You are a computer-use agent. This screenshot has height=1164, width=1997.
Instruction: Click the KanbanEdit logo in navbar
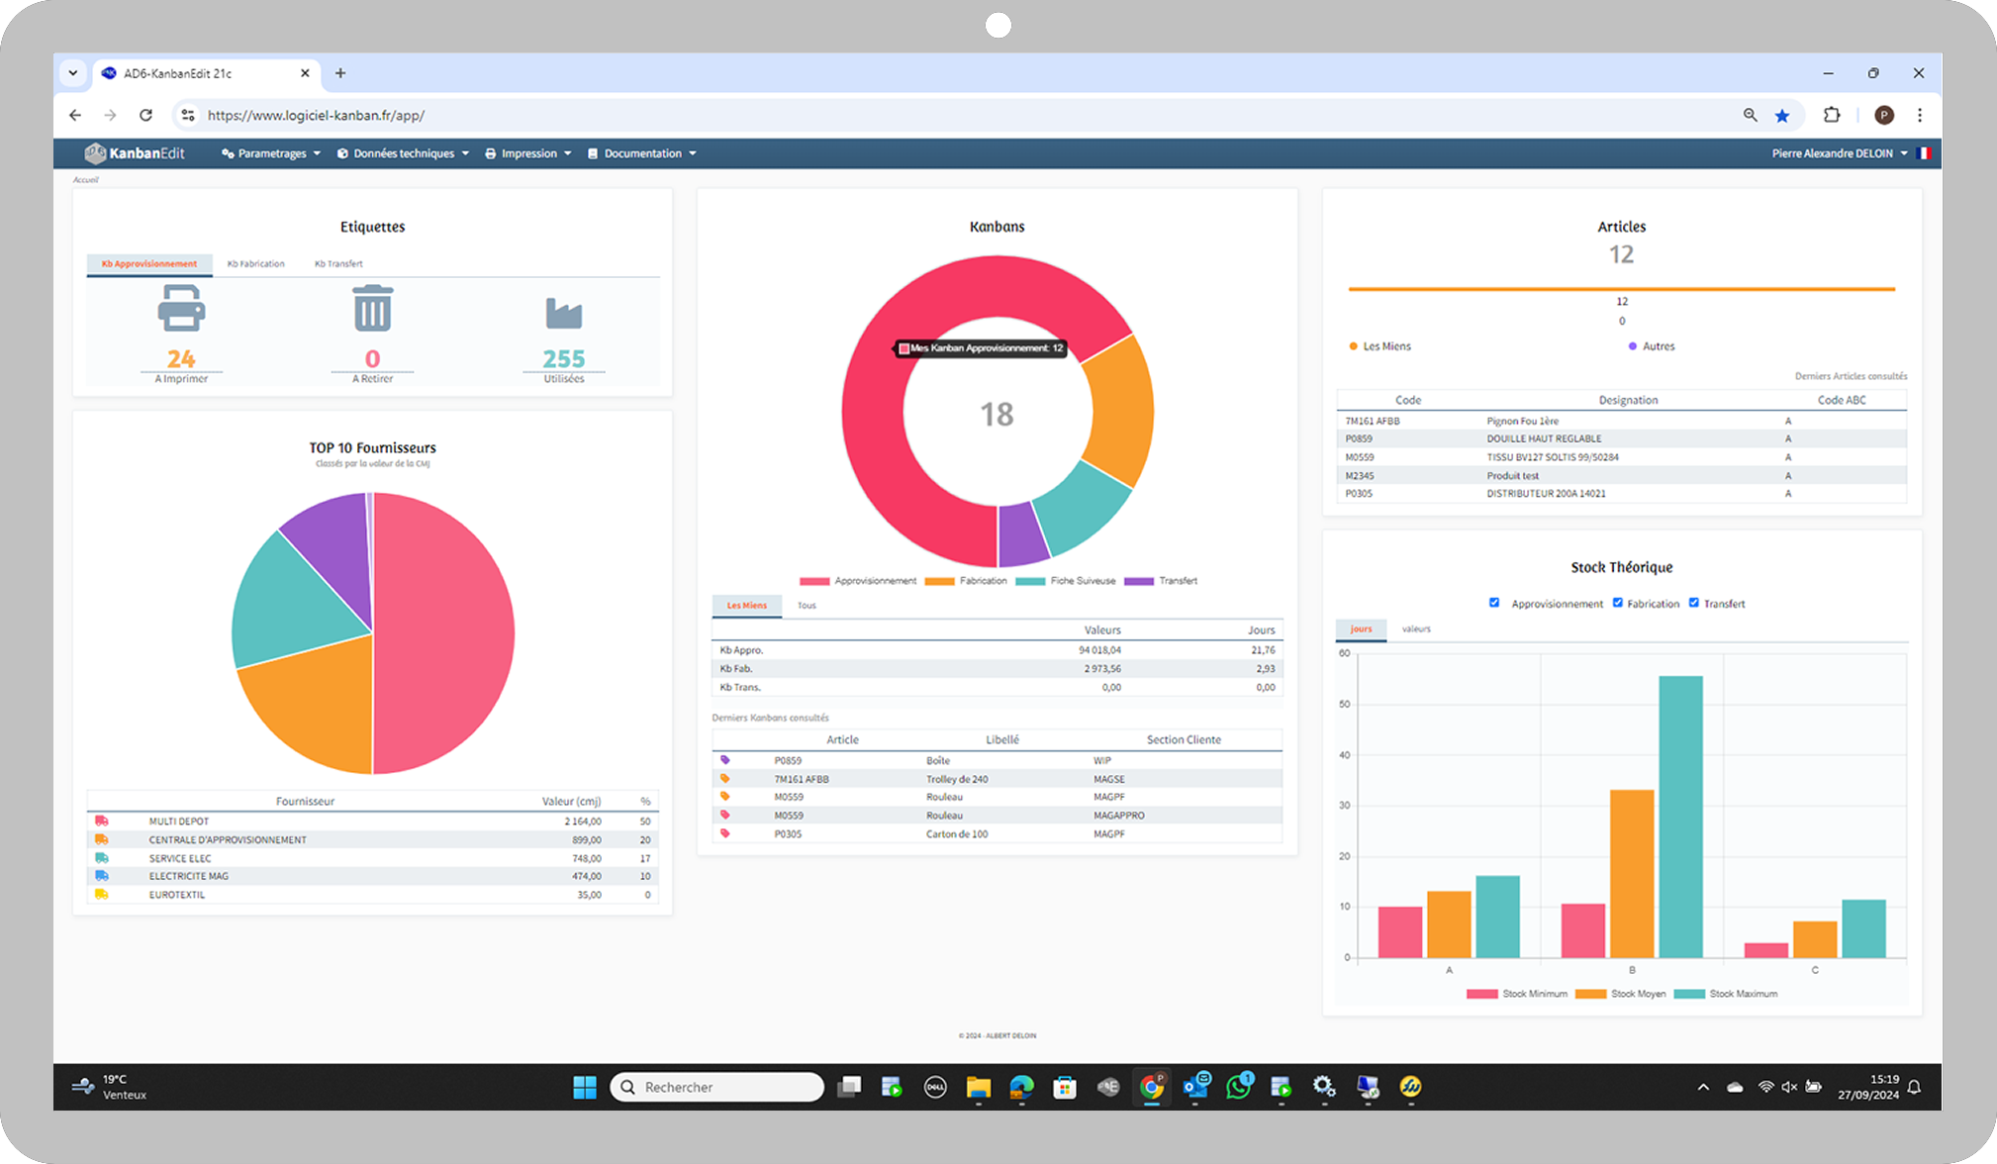tap(135, 153)
